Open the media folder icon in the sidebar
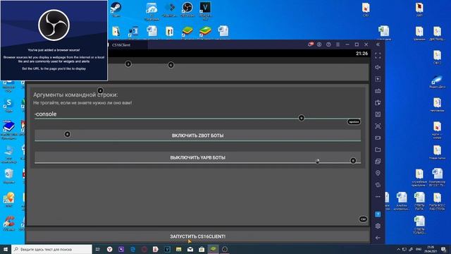This screenshot has height=254, width=451. (378, 150)
